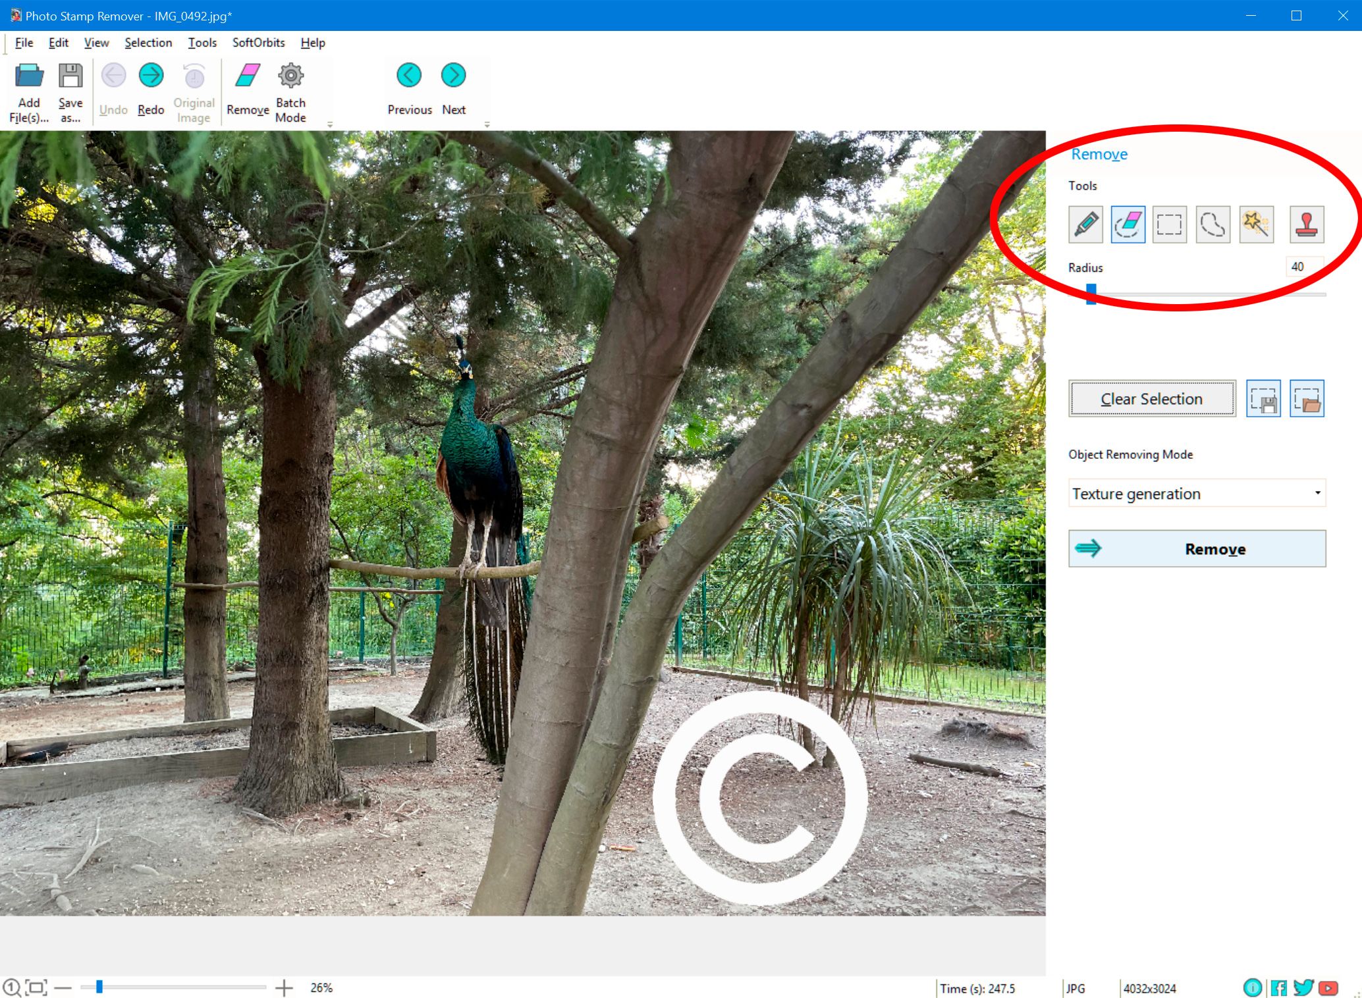The image size is (1362, 998).
Task: Select the Marker/Brush selection tool
Action: (x=1087, y=223)
